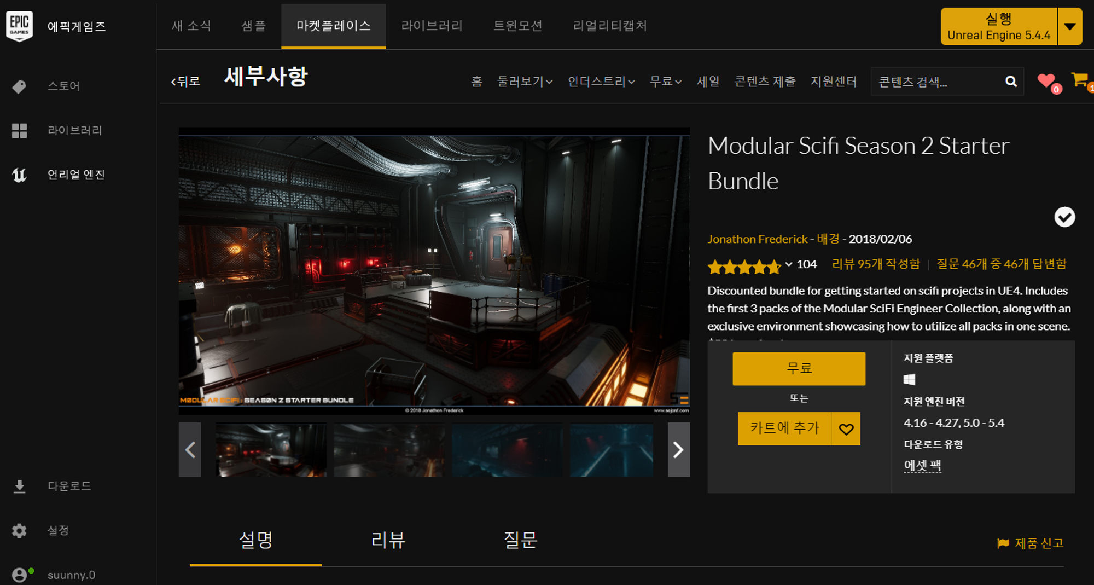Add to wishlist via heart button

click(x=846, y=429)
